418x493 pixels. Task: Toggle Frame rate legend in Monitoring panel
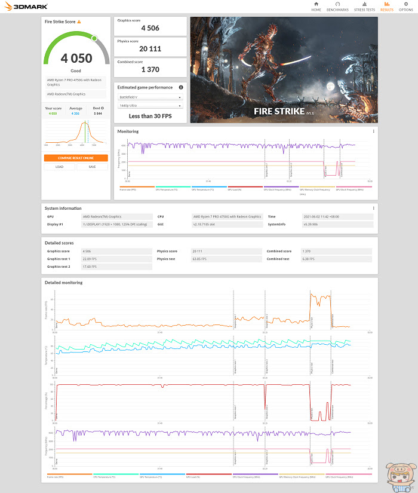[137, 188]
